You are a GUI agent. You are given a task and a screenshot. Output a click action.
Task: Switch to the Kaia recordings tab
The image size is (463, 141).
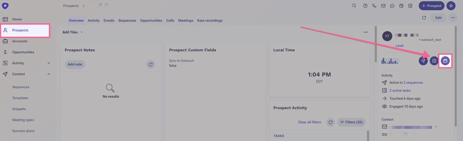(x=210, y=20)
